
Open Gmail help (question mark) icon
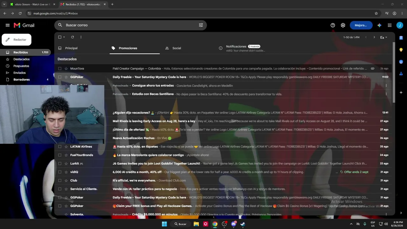(333, 25)
